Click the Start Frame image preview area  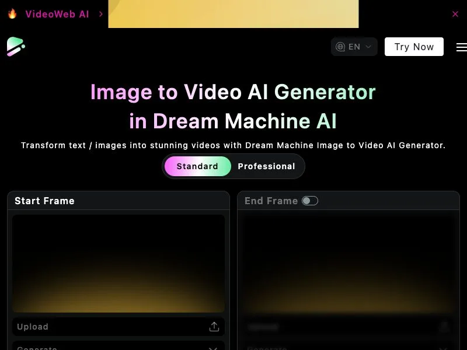coord(119,264)
